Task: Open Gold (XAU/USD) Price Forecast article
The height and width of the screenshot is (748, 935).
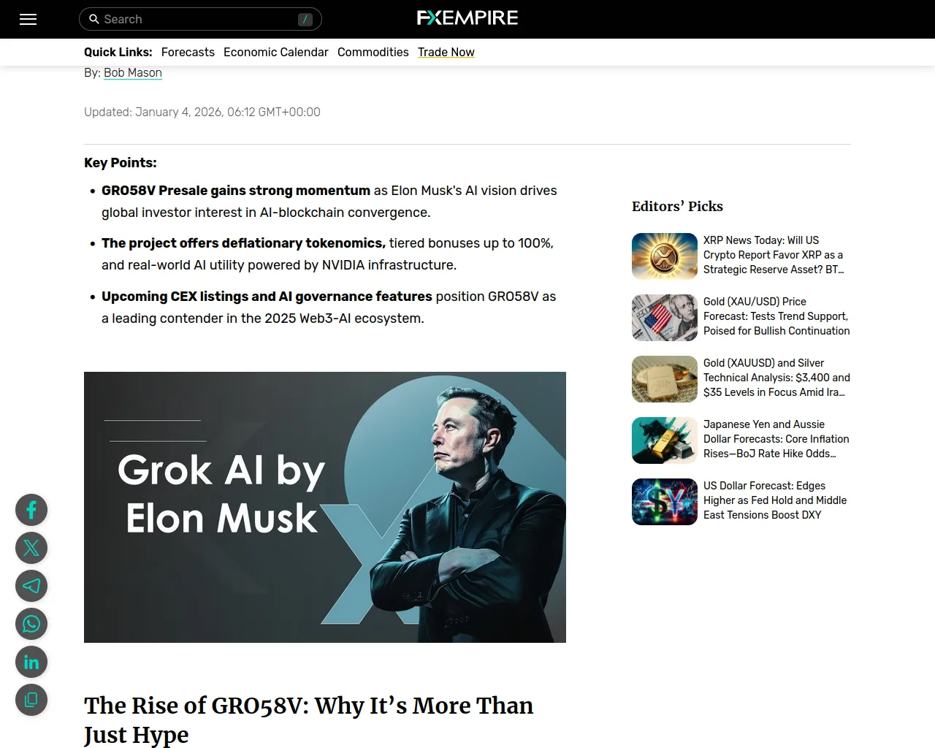Action: [776, 316]
